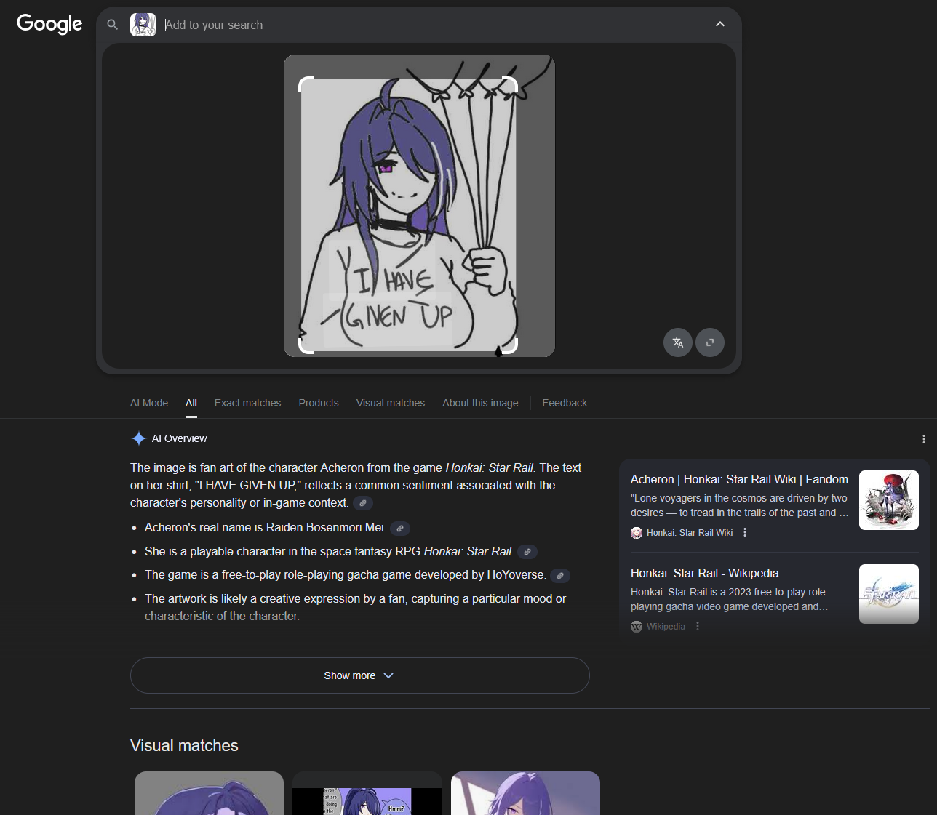Screen dimensions: 937x815
Task: Click the Feedback link
Action: pos(565,403)
